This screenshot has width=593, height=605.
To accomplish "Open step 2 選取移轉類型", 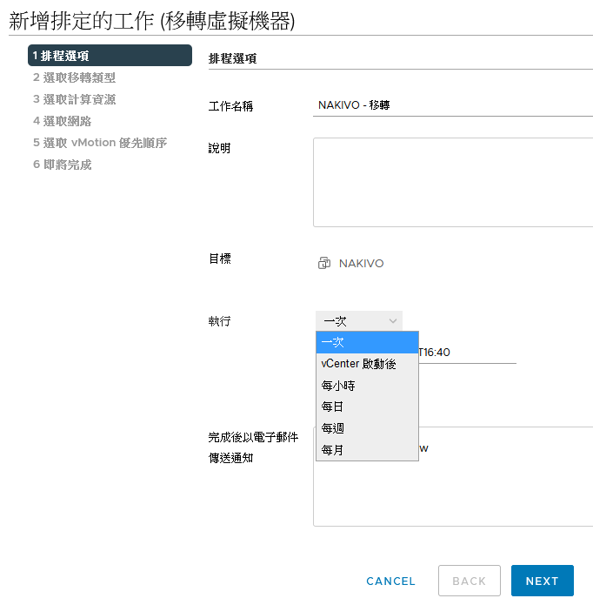I will pos(75,77).
